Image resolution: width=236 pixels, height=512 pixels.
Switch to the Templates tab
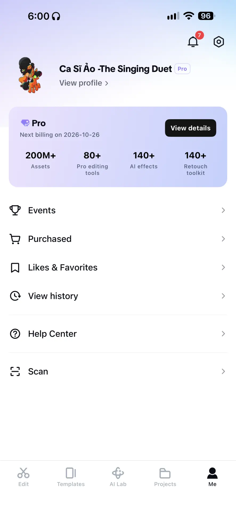pos(71,477)
